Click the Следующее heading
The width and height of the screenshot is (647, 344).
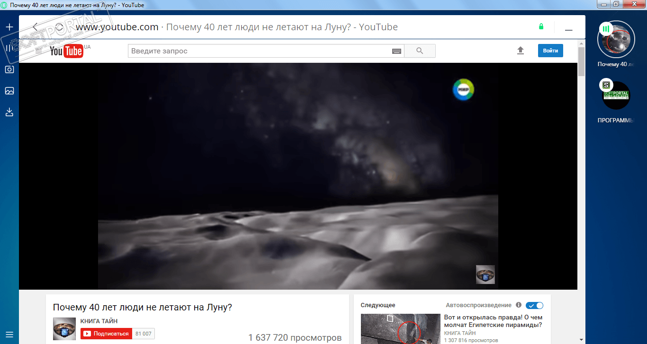378,305
